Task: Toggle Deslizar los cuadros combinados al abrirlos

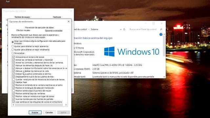Action: (13, 74)
